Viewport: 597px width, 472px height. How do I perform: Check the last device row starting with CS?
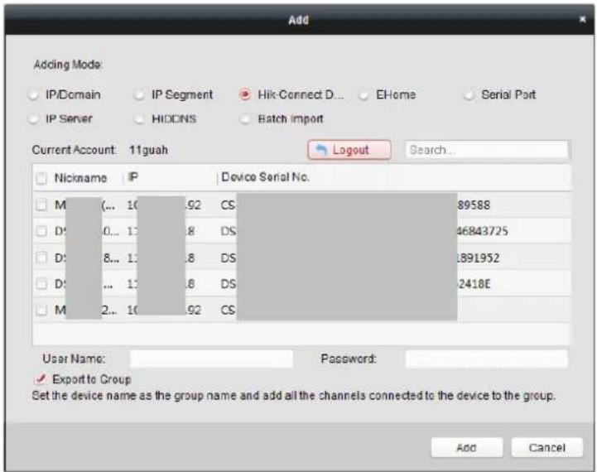click(41, 310)
